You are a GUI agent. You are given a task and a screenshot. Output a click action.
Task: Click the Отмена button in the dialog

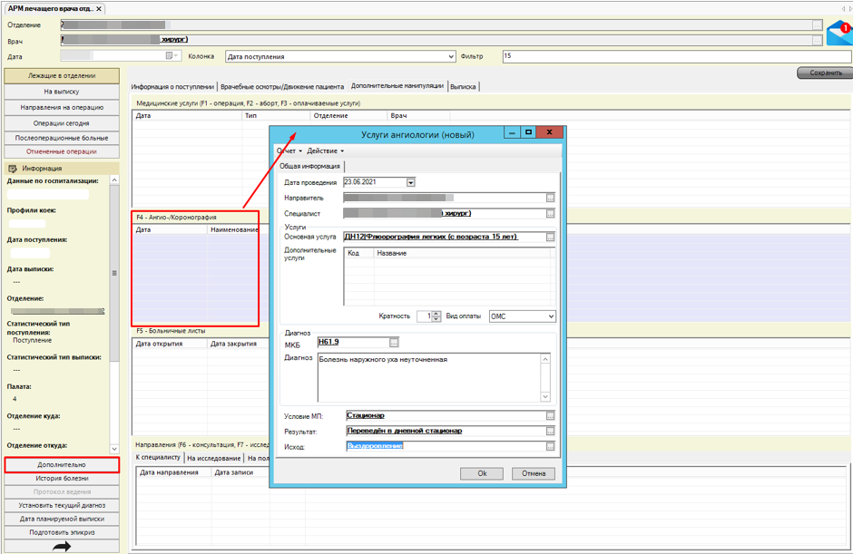click(x=534, y=473)
